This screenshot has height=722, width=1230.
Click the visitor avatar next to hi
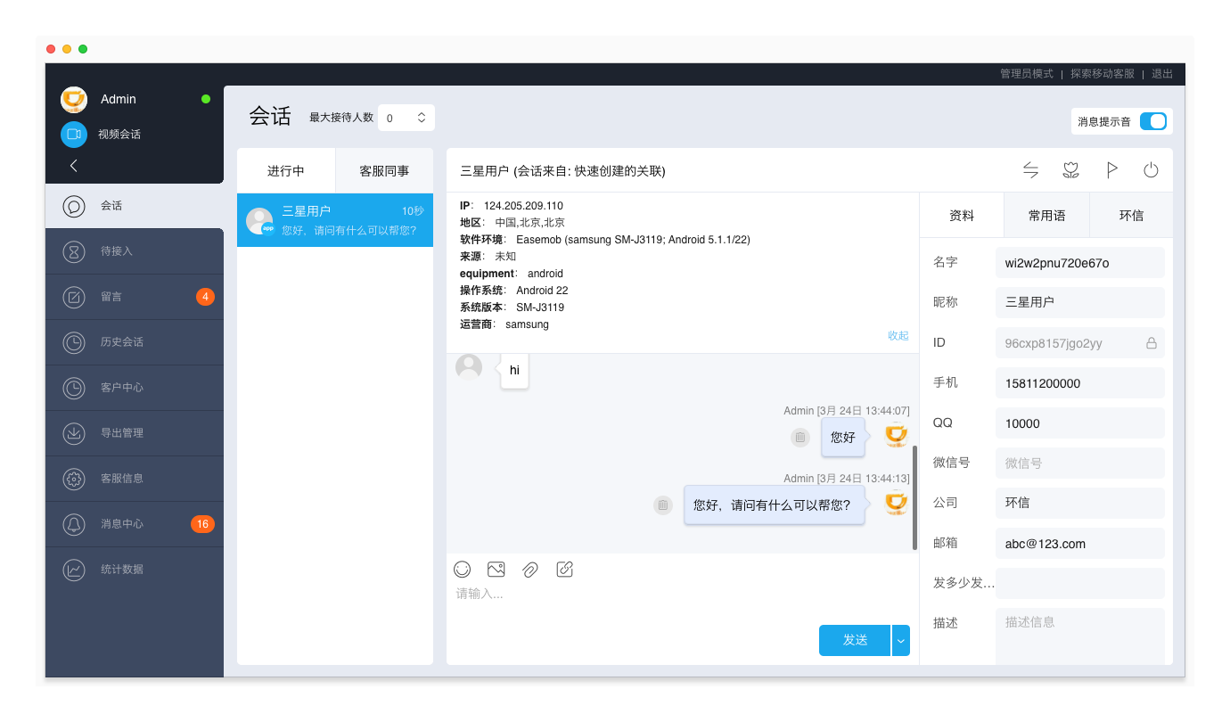[469, 367]
